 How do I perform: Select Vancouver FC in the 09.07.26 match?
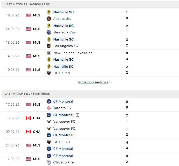pyautogui.click(x=64, y=129)
